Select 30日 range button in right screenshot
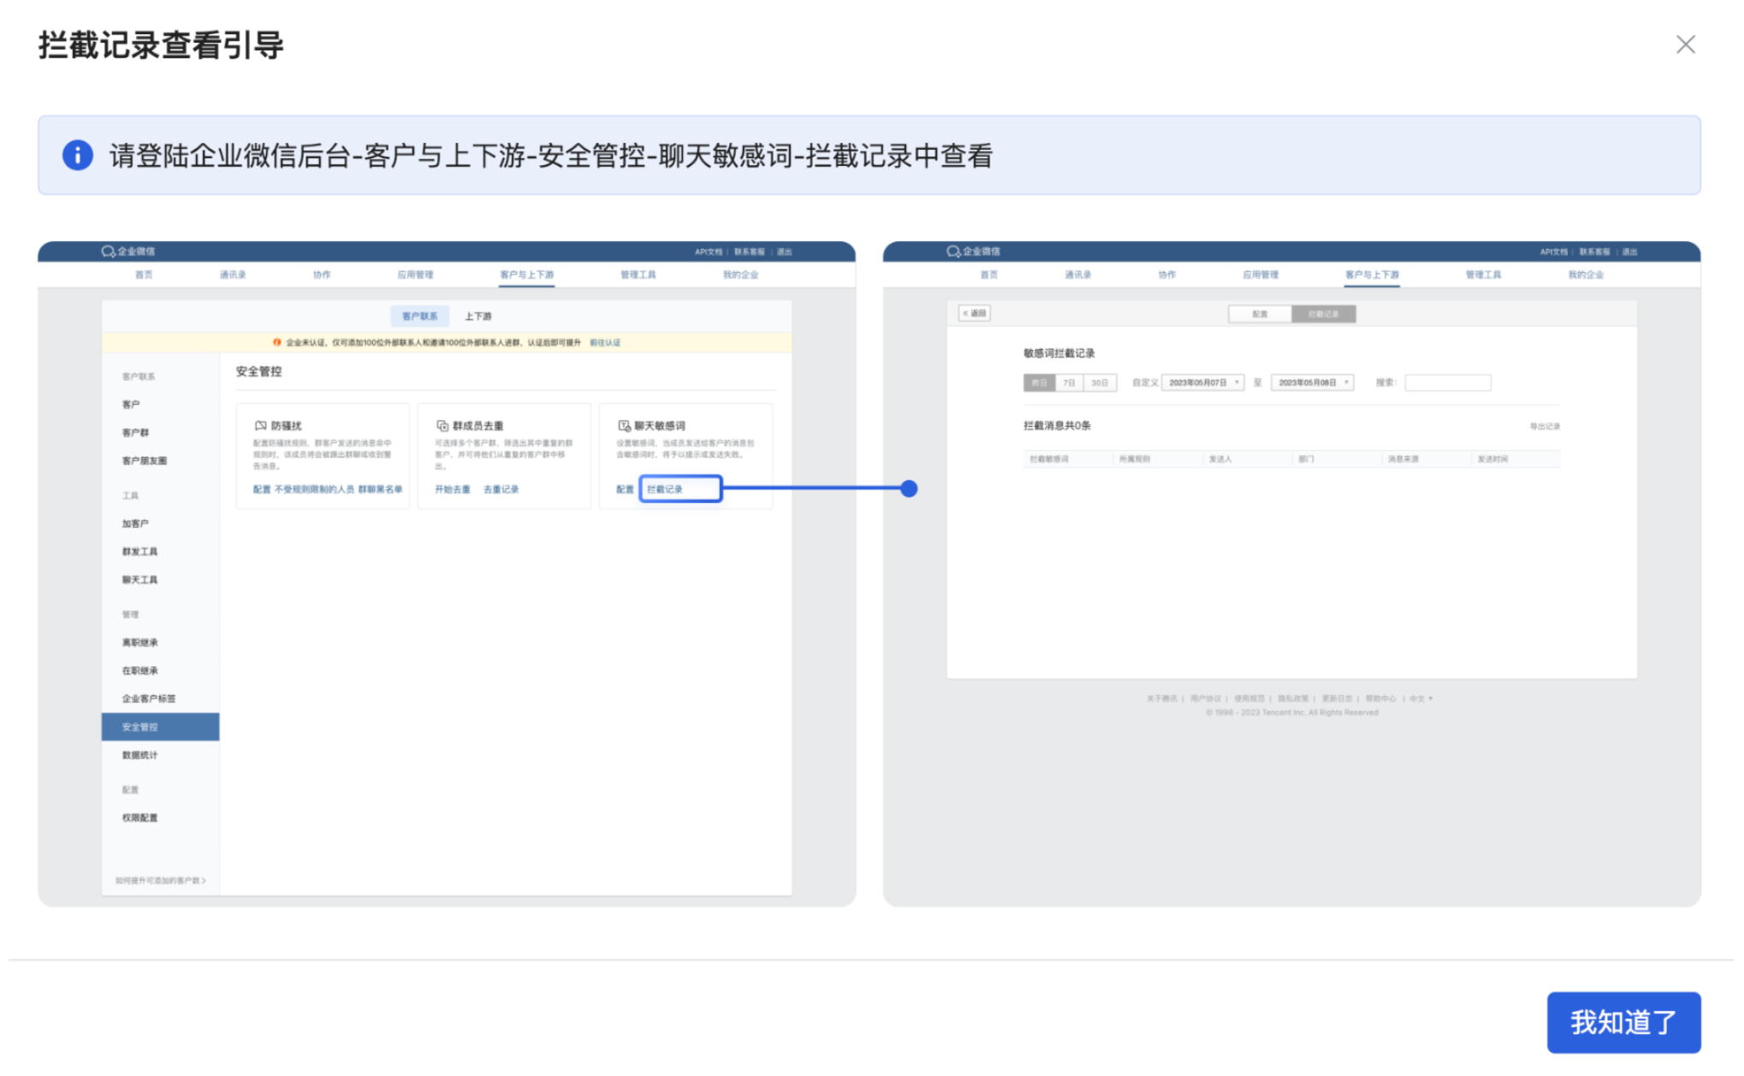This screenshot has width=1744, height=1076. pos(1100,382)
